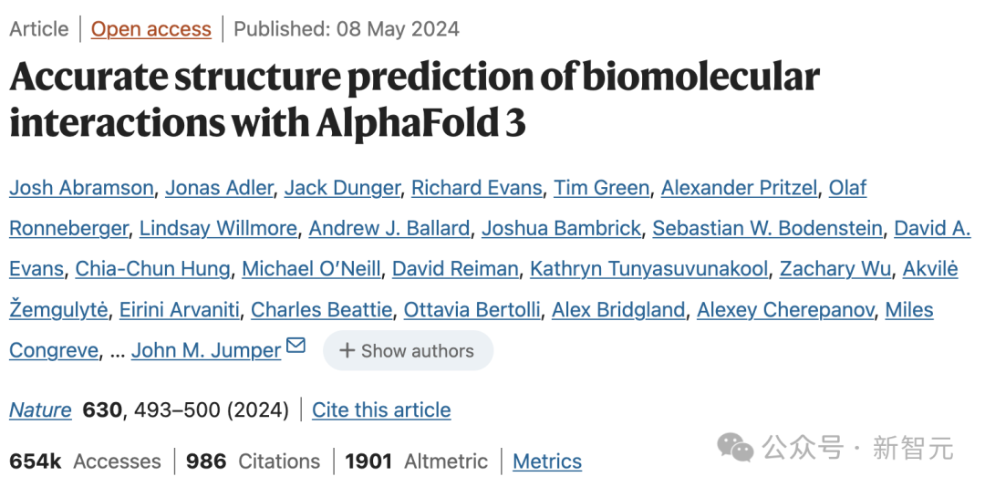Click author Richard Evans
This screenshot has height=487, width=985.
(477, 187)
